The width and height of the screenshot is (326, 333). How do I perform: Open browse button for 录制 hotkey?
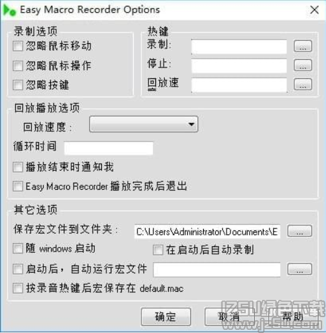click(303, 46)
